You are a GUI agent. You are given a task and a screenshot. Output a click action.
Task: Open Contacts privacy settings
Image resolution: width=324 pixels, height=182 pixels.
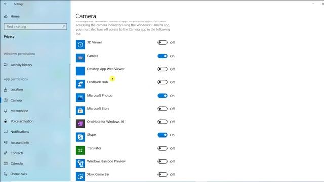pos(35,153)
